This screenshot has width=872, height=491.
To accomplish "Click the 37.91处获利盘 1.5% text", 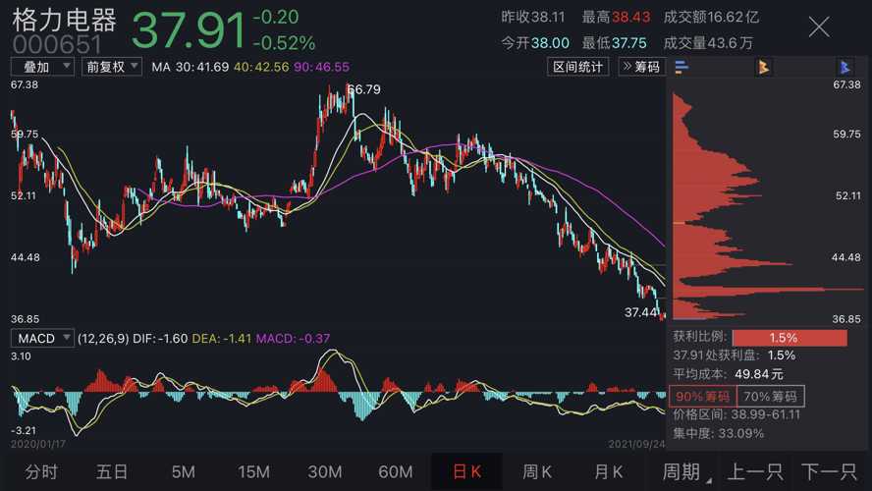I will pyautogui.click(x=735, y=355).
